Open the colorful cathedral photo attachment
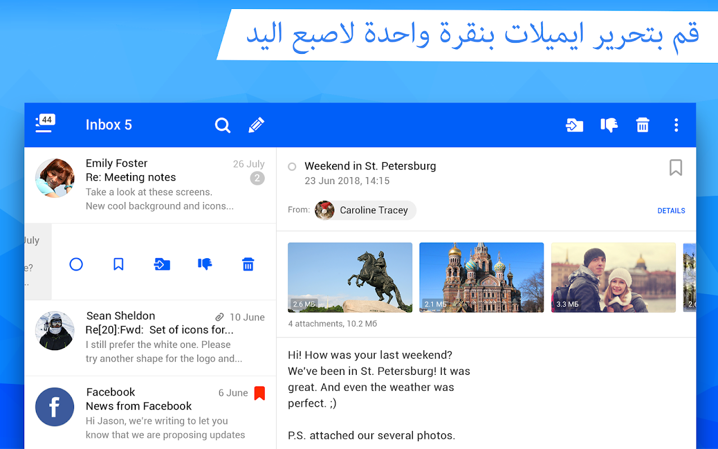 [482, 277]
